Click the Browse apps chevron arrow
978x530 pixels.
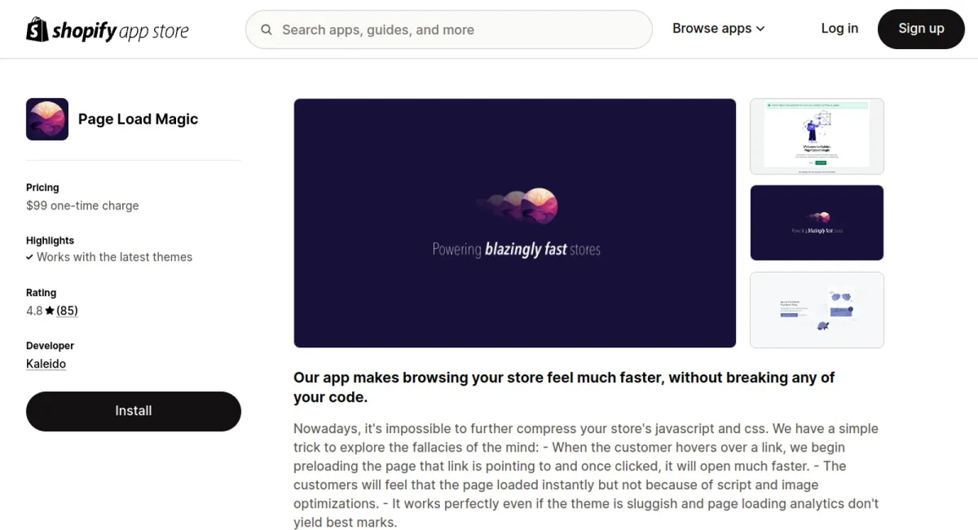click(760, 29)
